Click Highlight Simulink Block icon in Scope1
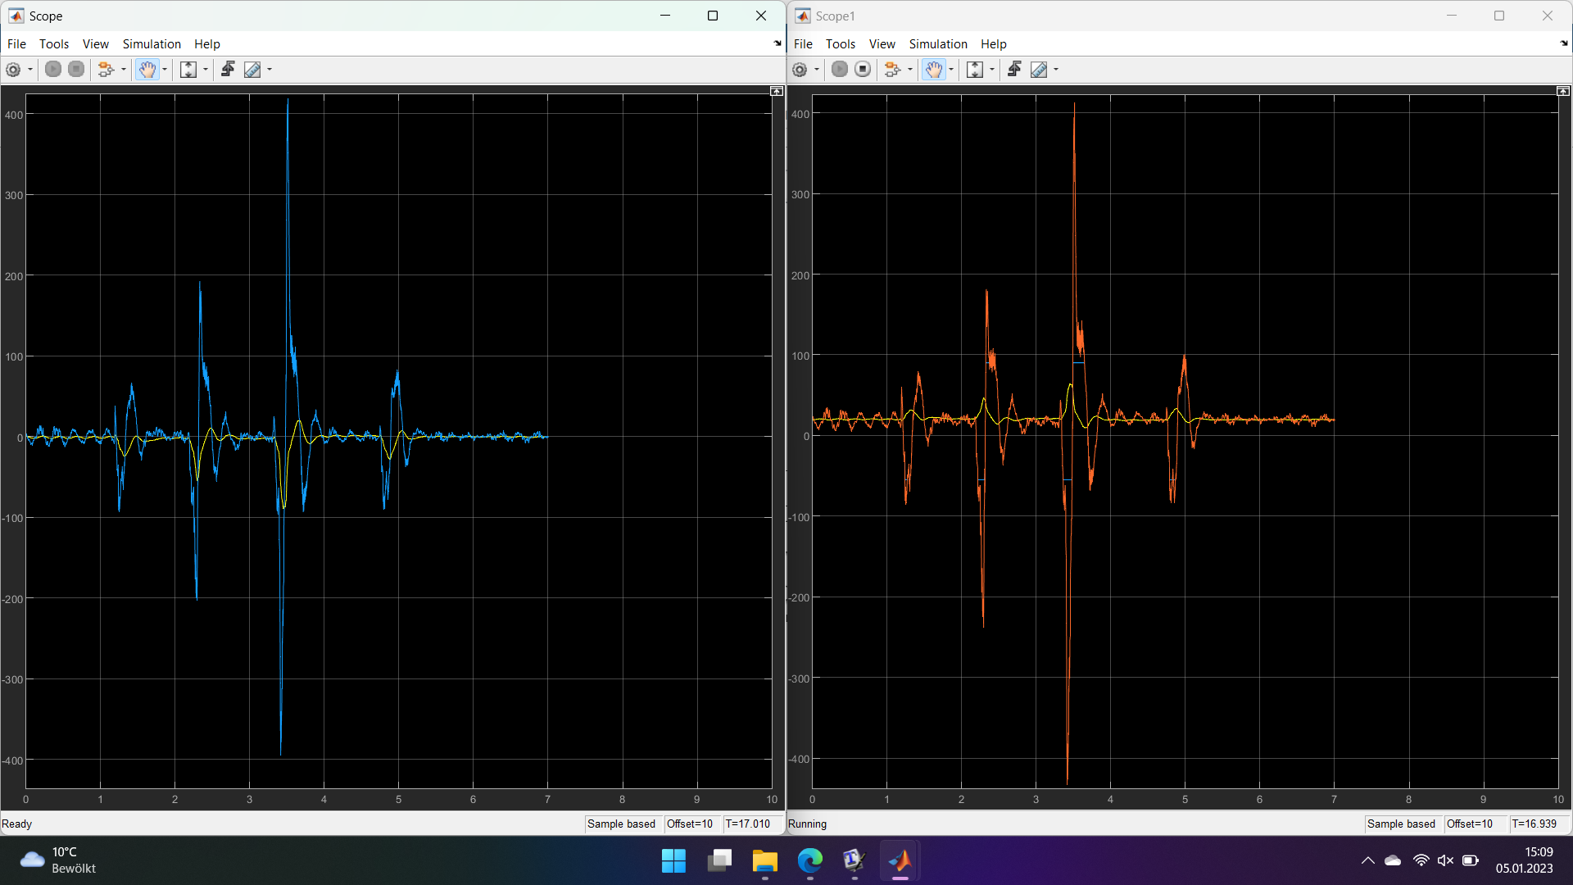The width and height of the screenshot is (1573, 885). tap(892, 70)
